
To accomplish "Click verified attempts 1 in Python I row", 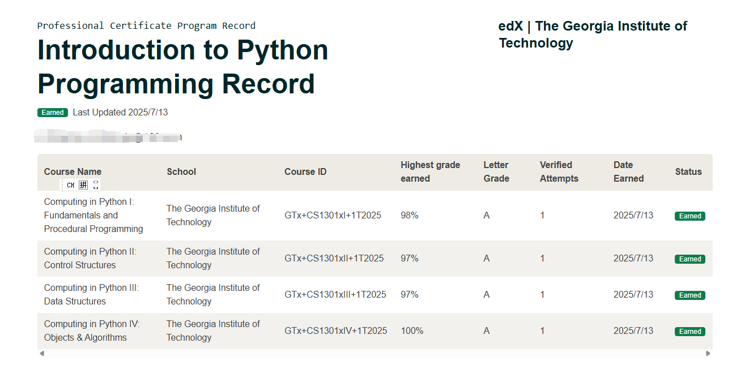I will [542, 215].
